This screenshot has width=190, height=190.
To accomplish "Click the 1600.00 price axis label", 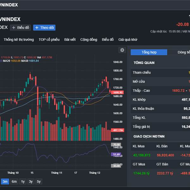I will click(x=118, y=113).
